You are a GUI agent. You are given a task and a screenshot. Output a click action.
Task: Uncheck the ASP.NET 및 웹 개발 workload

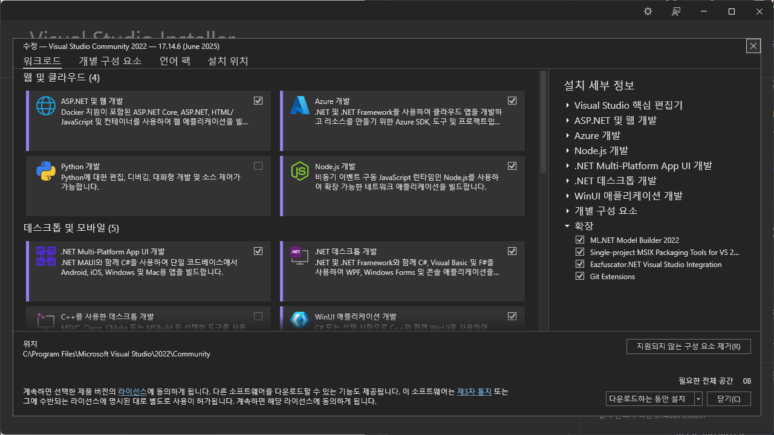click(x=258, y=100)
